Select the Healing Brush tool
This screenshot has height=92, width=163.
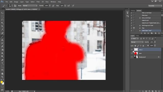coord(2,33)
